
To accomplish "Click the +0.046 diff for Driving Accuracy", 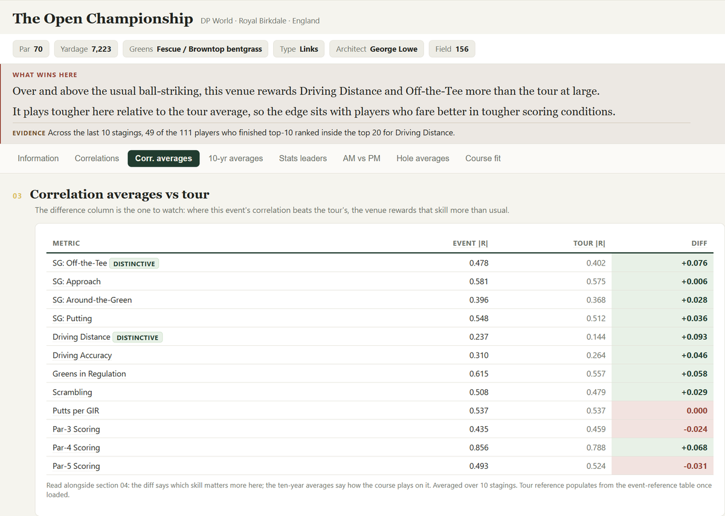I will pyautogui.click(x=694, y=355).
